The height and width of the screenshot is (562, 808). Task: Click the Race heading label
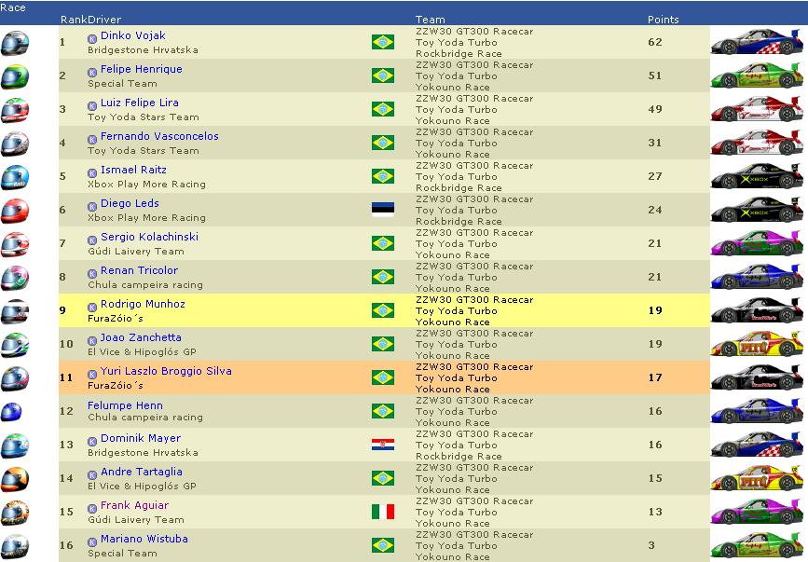tap(13, 7)
